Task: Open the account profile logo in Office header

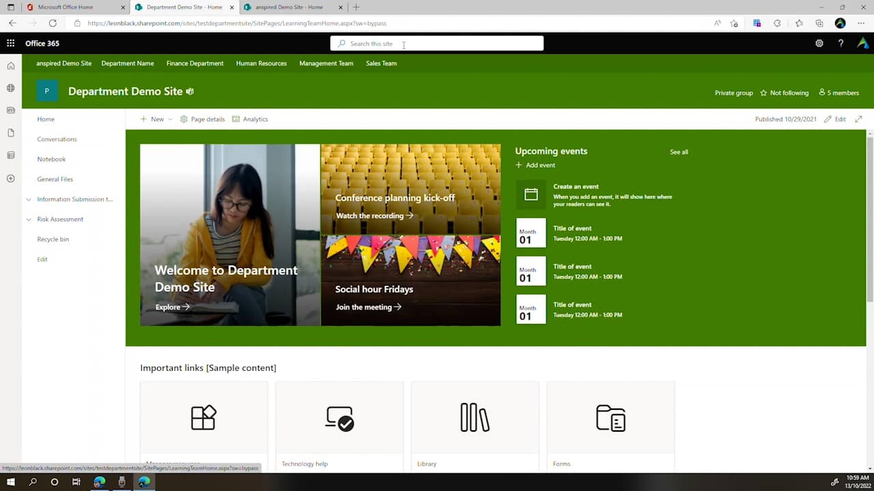Action: pos(863,43)
